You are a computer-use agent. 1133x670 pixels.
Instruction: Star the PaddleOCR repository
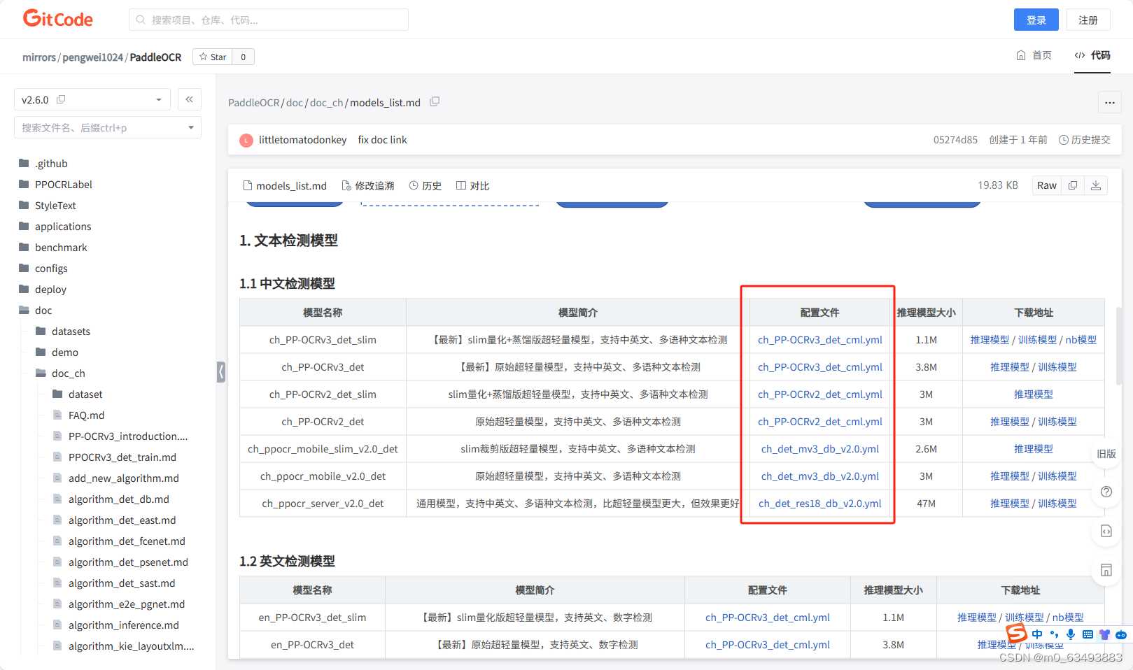click(213, 57)
